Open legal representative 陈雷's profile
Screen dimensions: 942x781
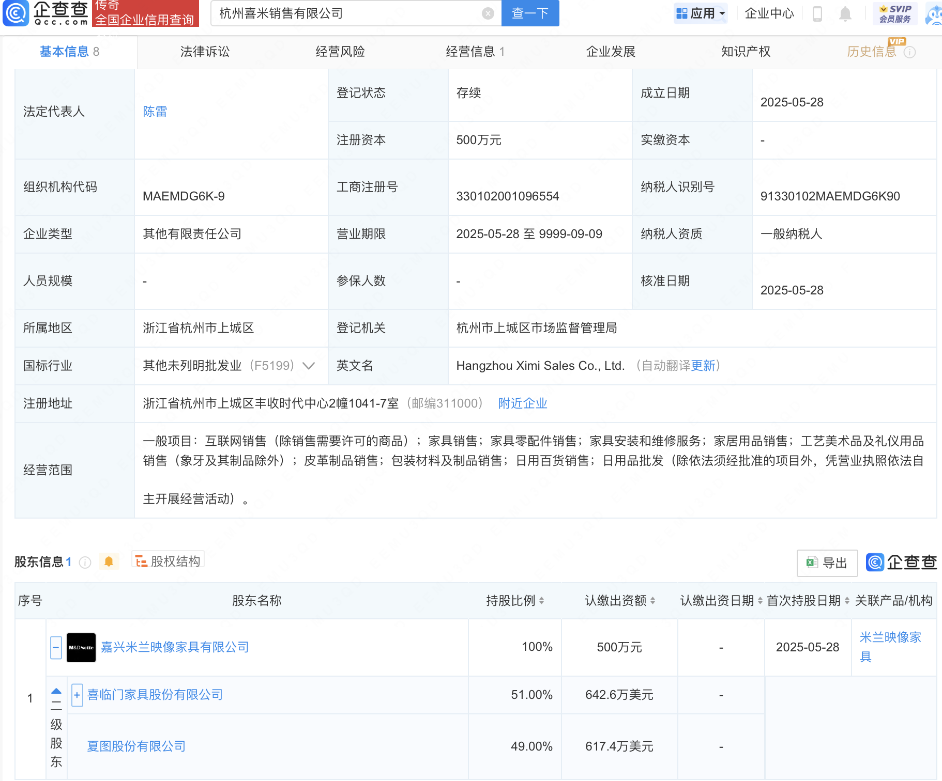155,112
